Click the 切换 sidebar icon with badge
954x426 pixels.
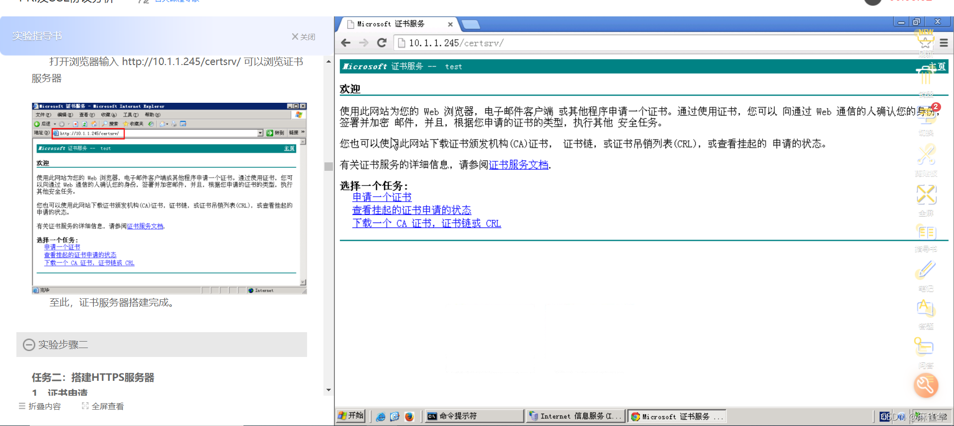(x=927, y=121)
